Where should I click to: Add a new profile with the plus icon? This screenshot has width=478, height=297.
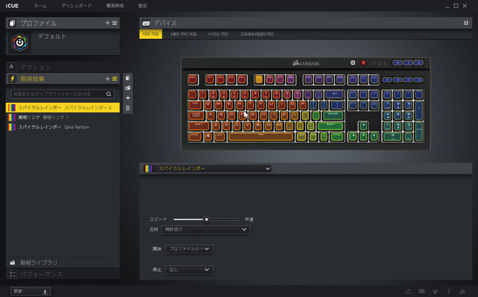[x=108, y=23]
